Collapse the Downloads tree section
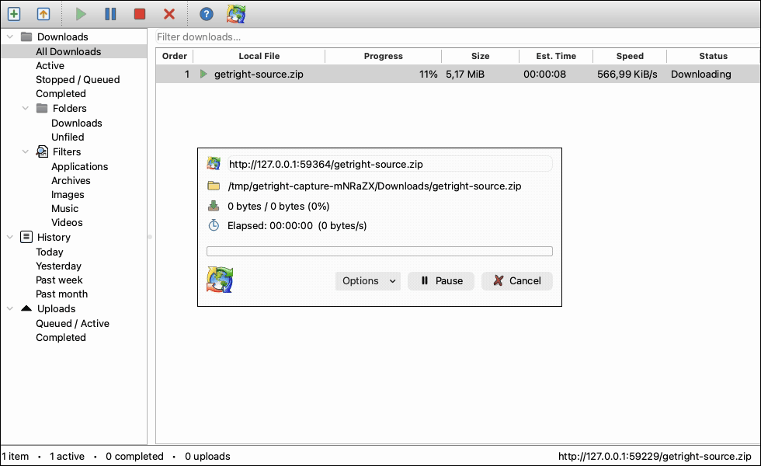761x466 pixels. (x=9, y=37)
